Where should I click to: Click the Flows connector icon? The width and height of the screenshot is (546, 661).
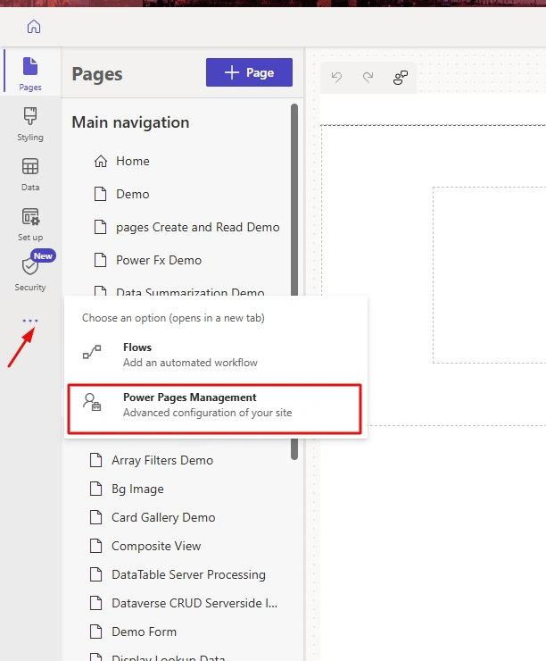coord(92,352)
